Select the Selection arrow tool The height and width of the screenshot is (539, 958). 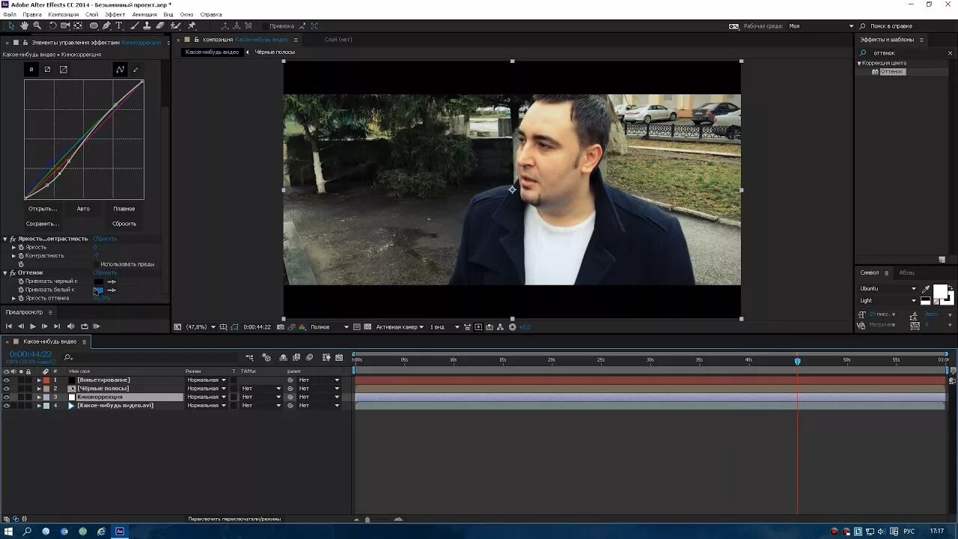point(11,25)
